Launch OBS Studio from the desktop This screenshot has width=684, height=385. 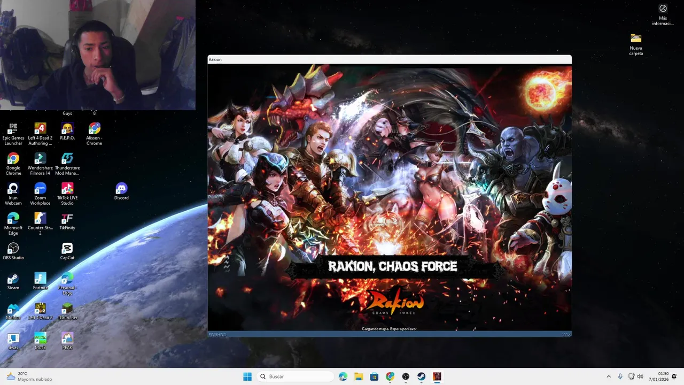pyautogui.click(x=13, y=251)
